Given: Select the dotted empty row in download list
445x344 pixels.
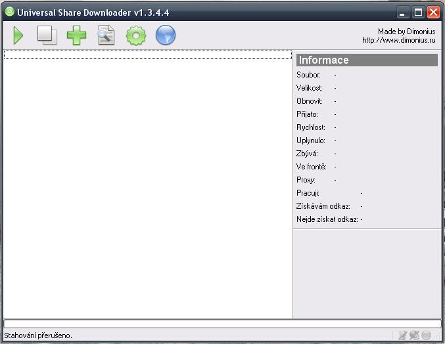Looking at the screenshot, I should pos(148,54).
